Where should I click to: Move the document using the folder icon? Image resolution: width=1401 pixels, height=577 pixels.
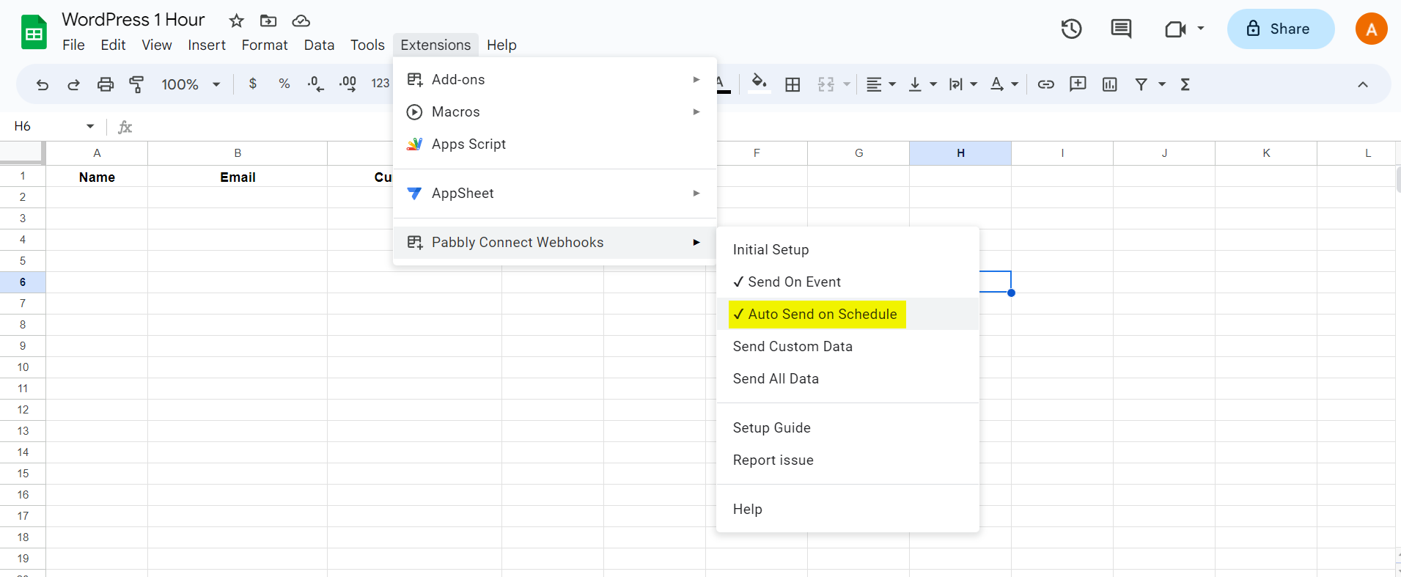point(268,21)
